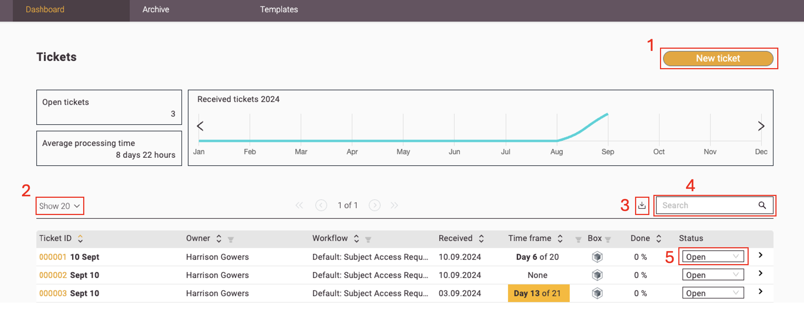This screenshot has height=315, width=804.
Task: Go to first page double-arrow icon
Action: click(299, 205)
